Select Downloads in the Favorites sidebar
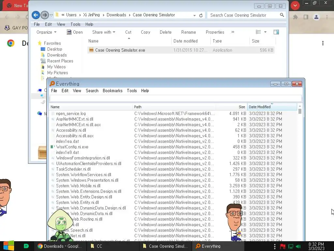The width and height of the screenshot is (334, 251). [57, 55]
